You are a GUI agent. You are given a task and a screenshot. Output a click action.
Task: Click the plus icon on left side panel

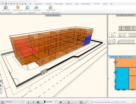[1, 89]
